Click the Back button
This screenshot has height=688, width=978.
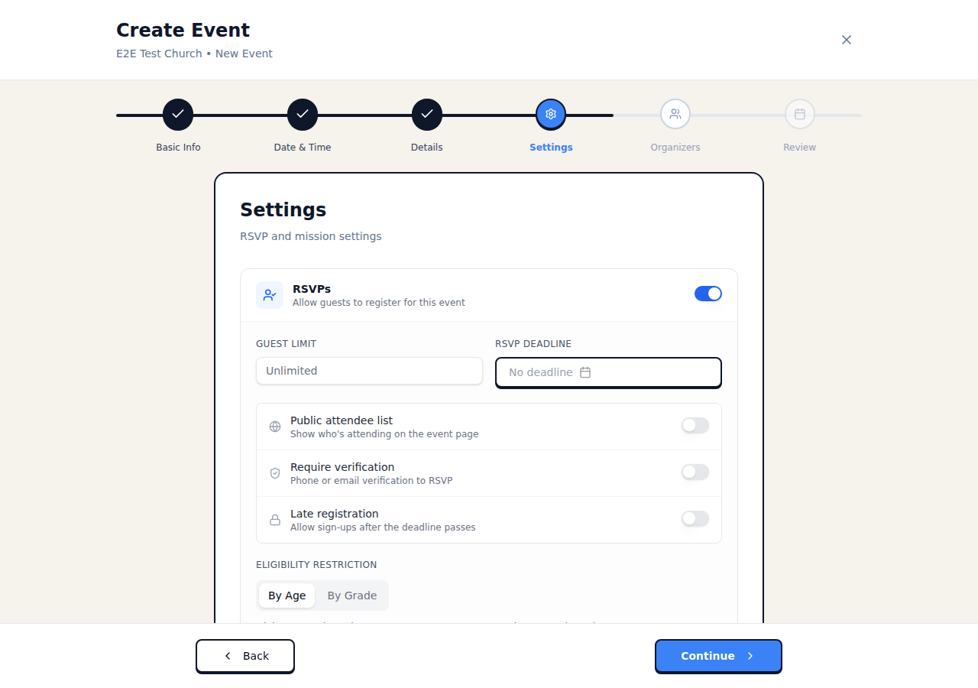(x=244, y=656)
